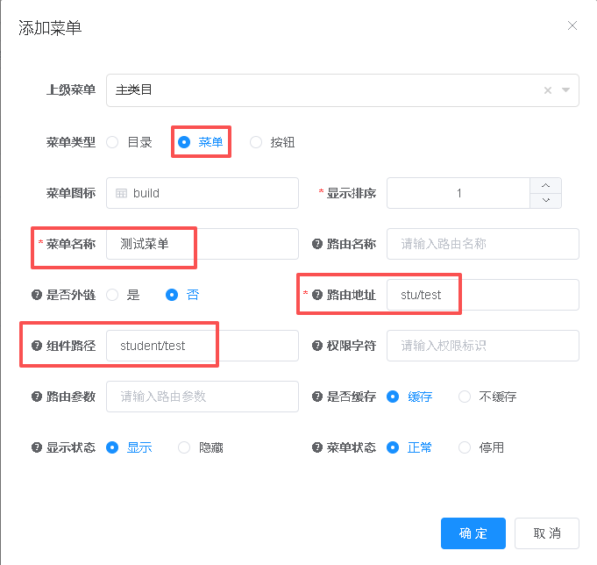Decrease 显示排序 value with down arrow
The height and width of the screenshot is (565, 597).
click(x=545, y=201)
